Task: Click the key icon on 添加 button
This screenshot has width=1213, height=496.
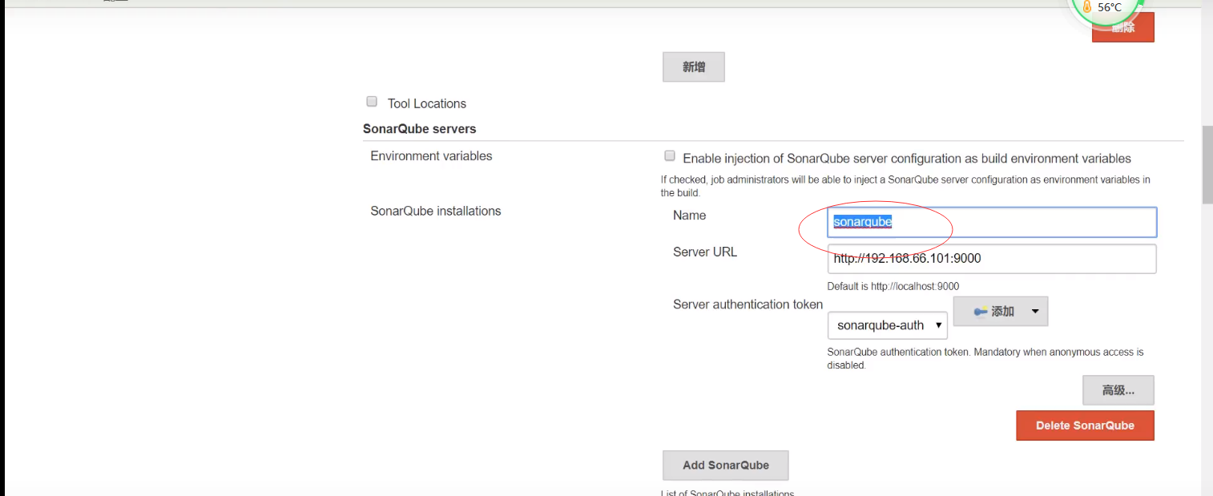Action: (x=981, y=312)
